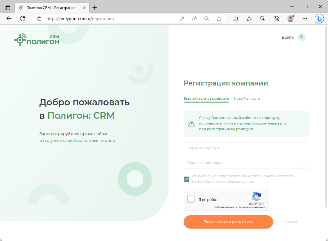Refresh the page

click(x=23, y=19)
